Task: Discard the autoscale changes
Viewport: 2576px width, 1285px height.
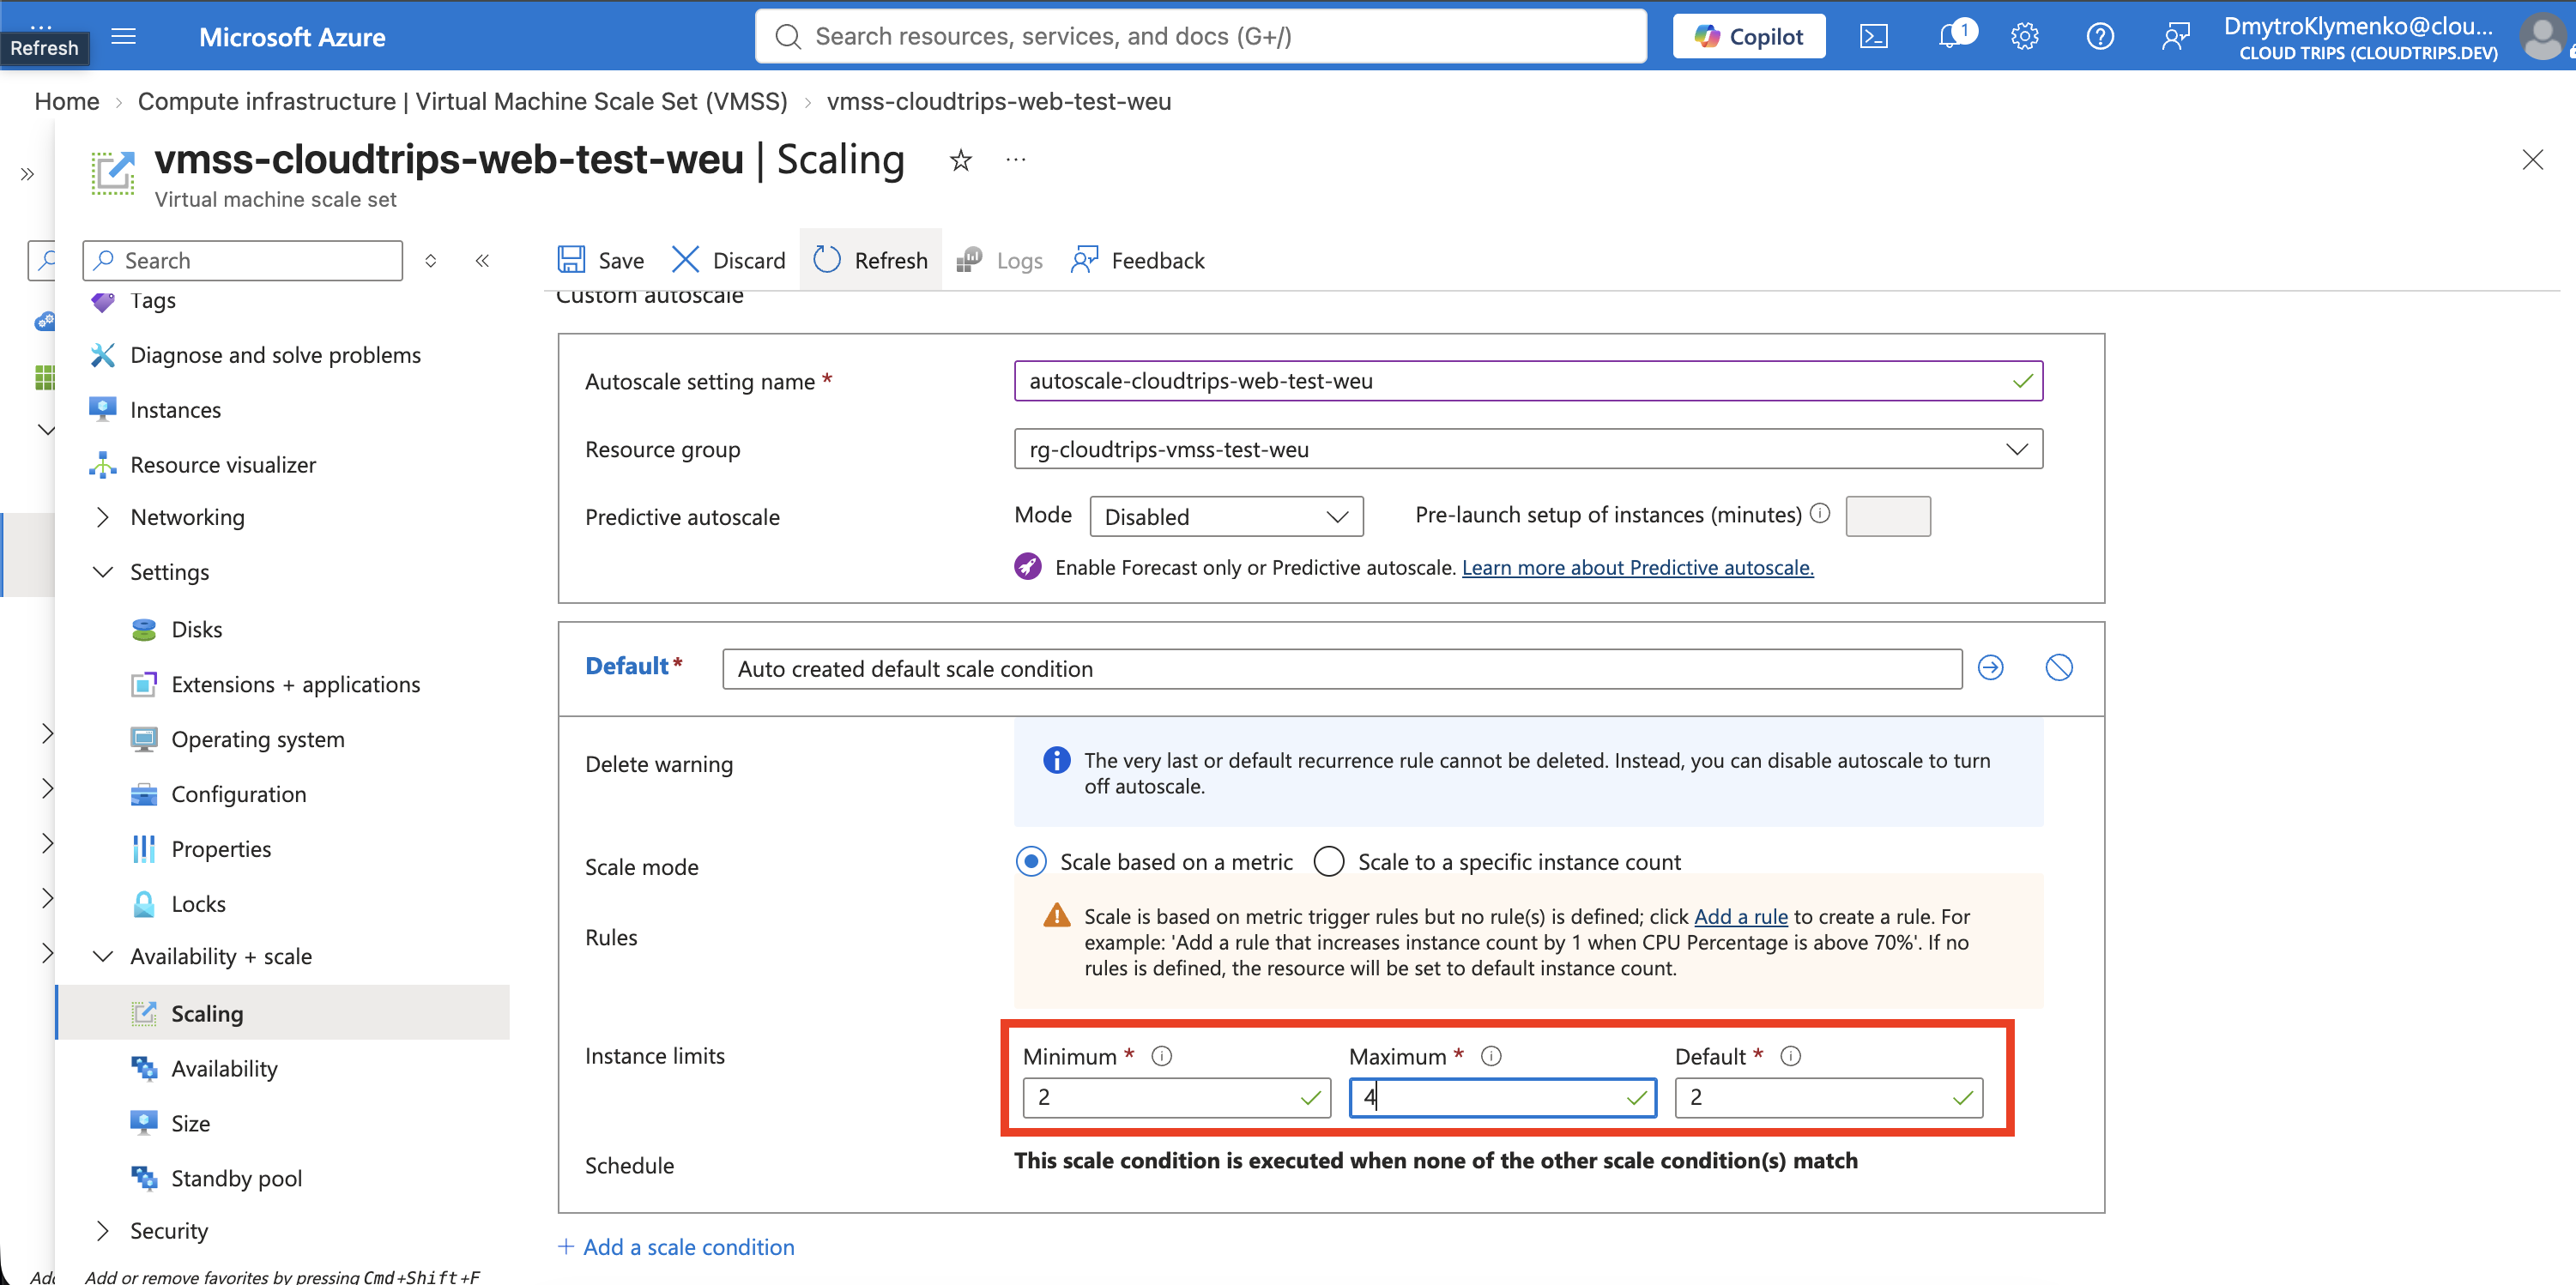Action: point(728,261)
